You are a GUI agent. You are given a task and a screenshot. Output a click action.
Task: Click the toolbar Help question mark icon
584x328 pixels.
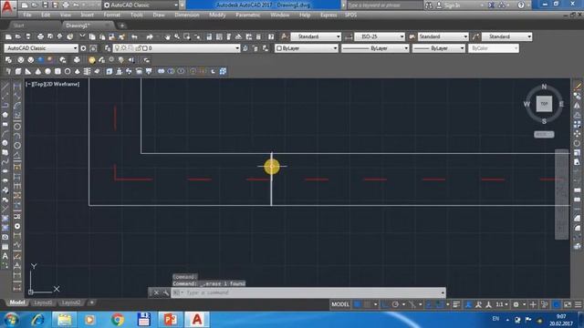271,36
